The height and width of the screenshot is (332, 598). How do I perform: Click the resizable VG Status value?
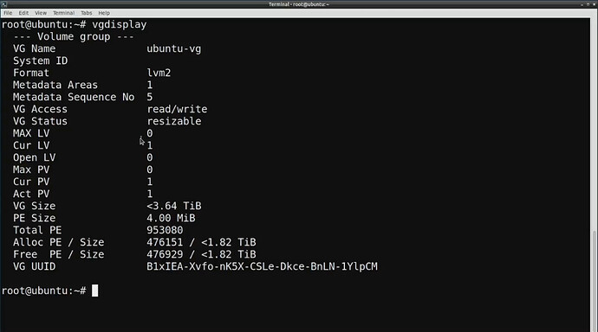coord(174,121)
